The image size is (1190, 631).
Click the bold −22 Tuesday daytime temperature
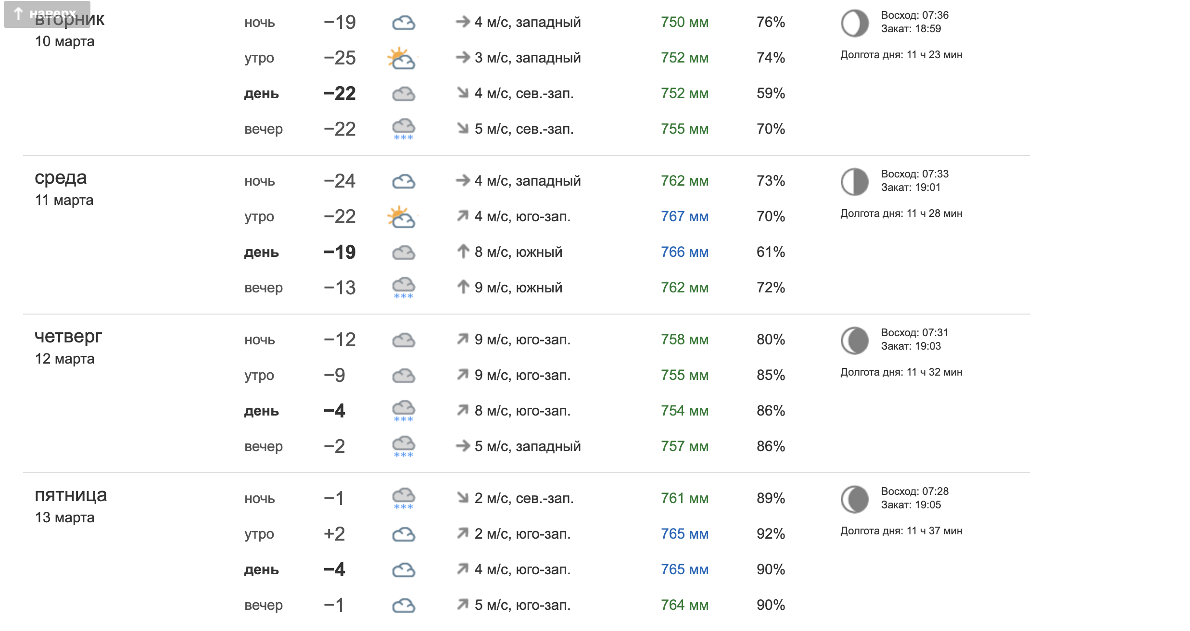pyautogui.click(x=339, y=93)
